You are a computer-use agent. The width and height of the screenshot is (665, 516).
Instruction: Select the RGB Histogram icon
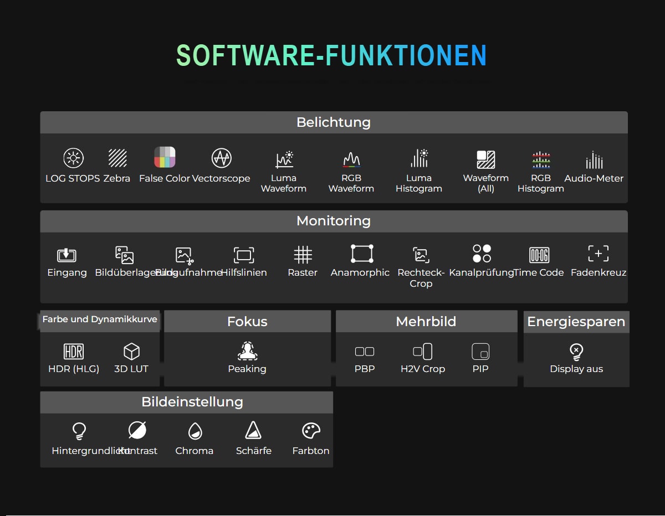pyautogui.click(x=541, y=159)
